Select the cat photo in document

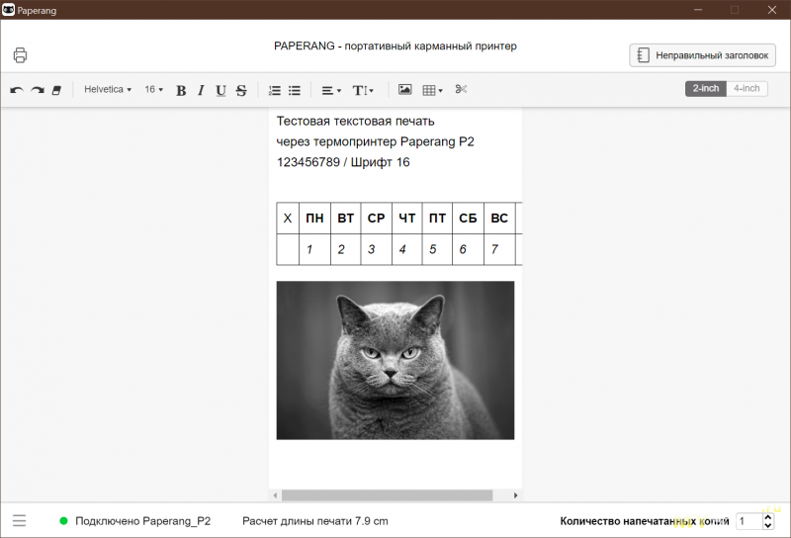[x=395, y=360]
